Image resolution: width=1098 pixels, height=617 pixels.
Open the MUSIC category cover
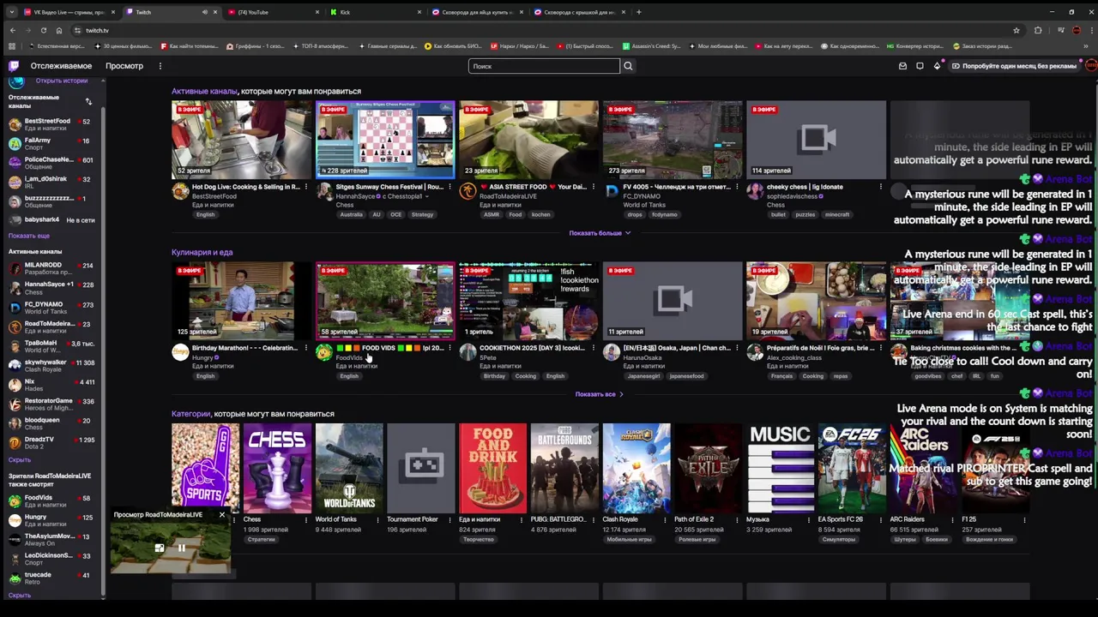[780, 468]
